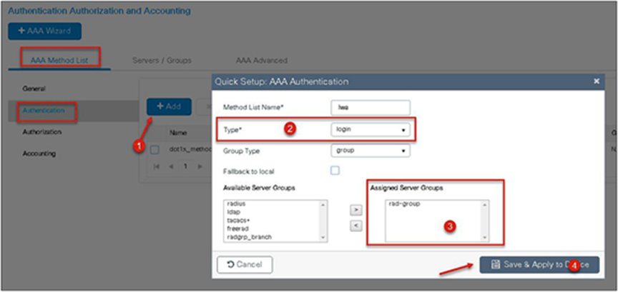The height and width of the screenshot is (292, 618).
Task: Enable Fallback to local checkbox
Action: (x=335, y=171)
